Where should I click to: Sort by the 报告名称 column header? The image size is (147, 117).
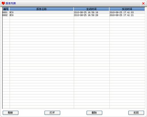[42, 9]
